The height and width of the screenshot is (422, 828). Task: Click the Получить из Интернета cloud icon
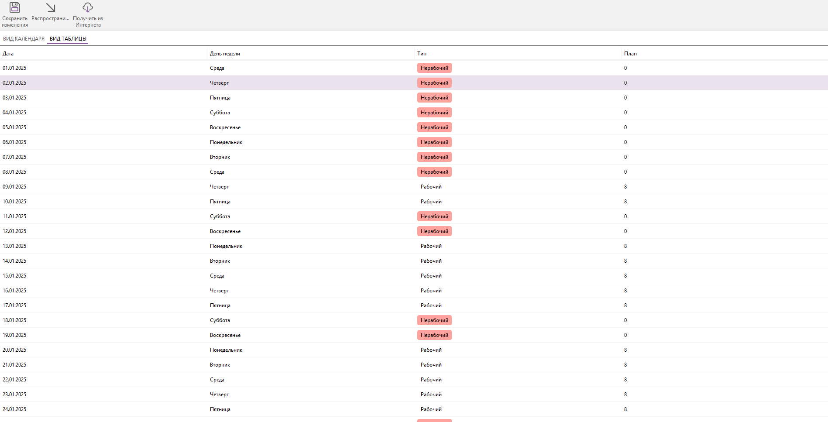click(x=88, y=7)
